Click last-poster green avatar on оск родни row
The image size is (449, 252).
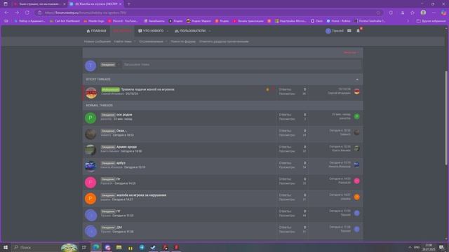pyautogui.click(x=357, y=116)
